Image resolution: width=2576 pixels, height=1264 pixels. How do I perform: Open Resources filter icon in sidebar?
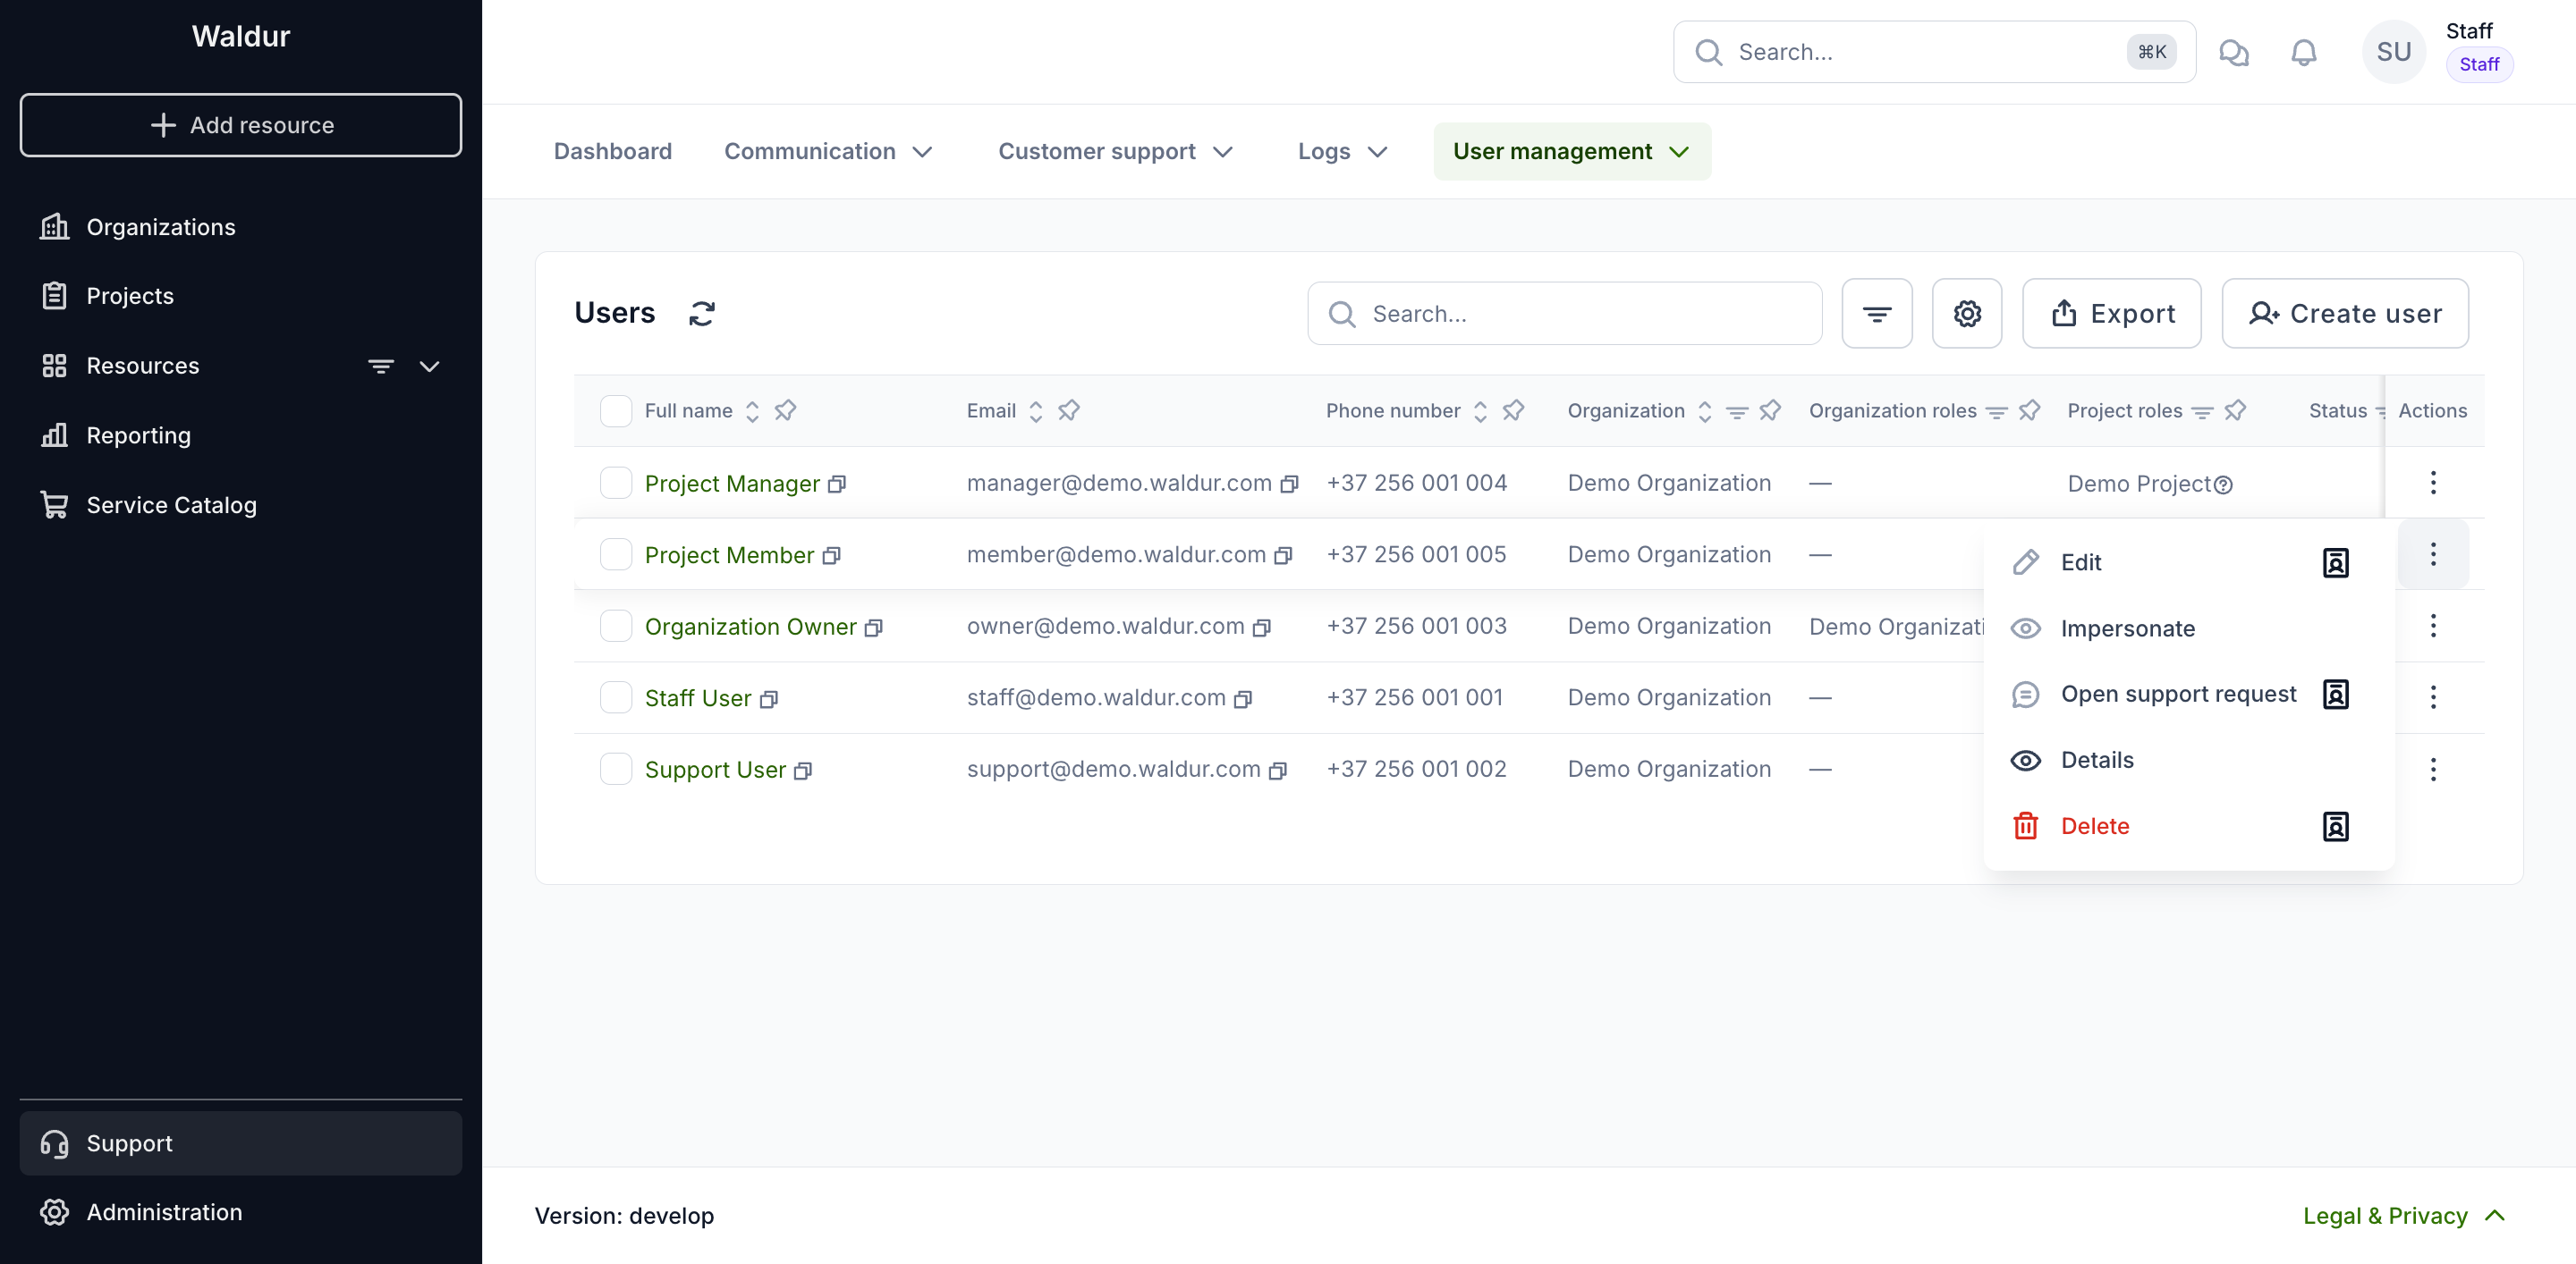click(x=381, y=367)
